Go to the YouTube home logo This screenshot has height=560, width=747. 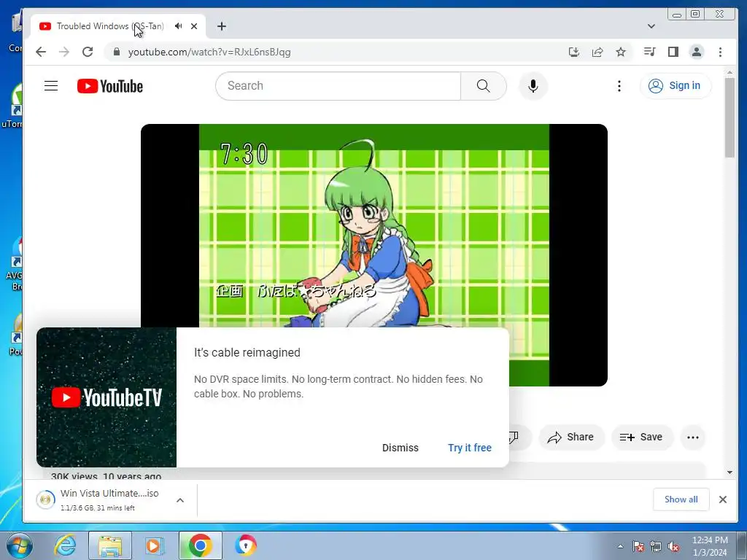click(110, 86)
